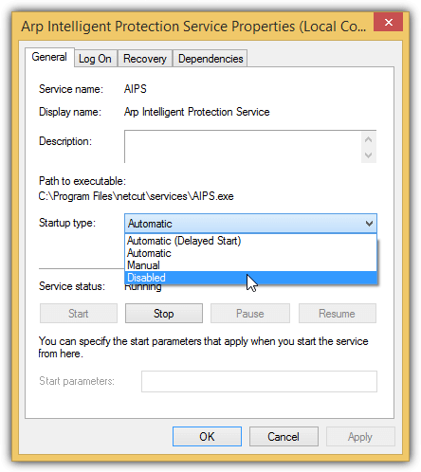Cancel the properties dialog
The height and width of the screenshot is (472, 421).
tap(284, 437)
